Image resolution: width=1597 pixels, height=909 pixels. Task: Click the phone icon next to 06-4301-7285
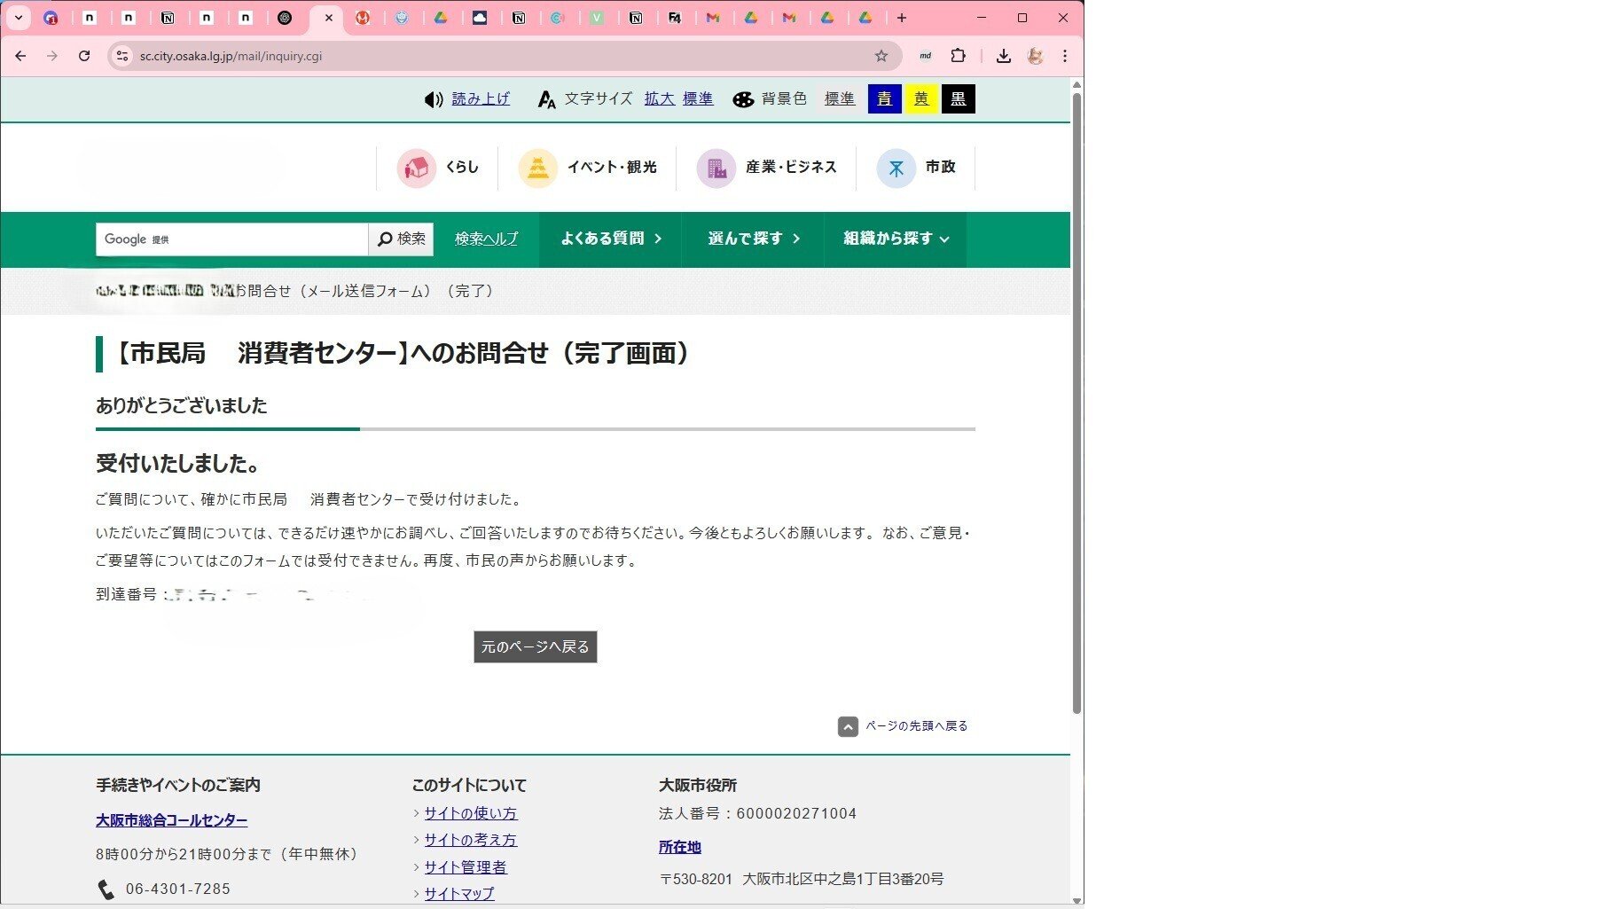106,888
